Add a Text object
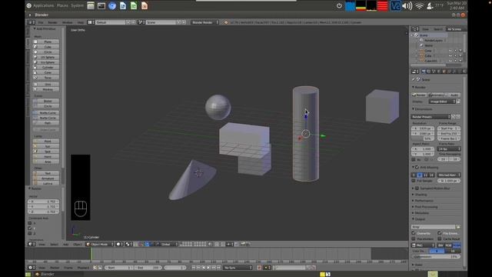 click(46, 173)
